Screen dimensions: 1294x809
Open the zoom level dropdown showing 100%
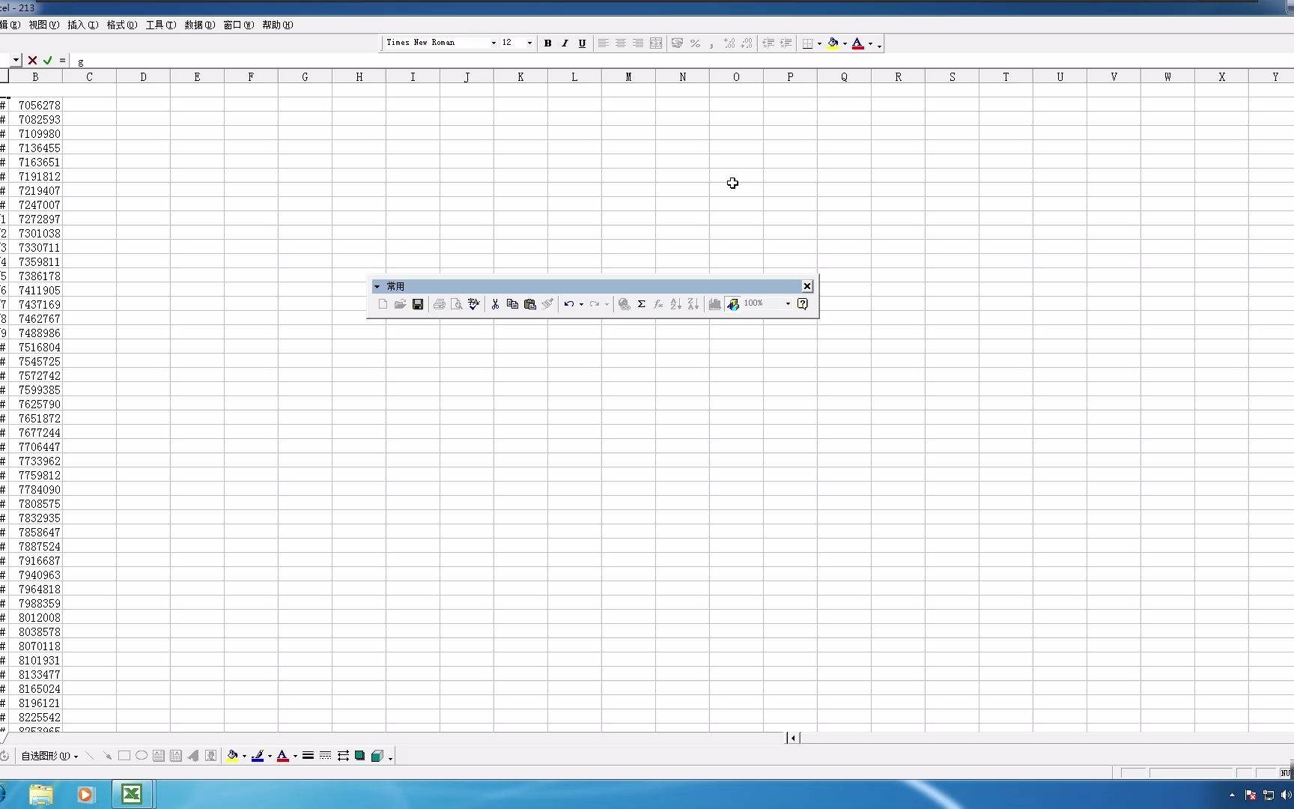786,303
